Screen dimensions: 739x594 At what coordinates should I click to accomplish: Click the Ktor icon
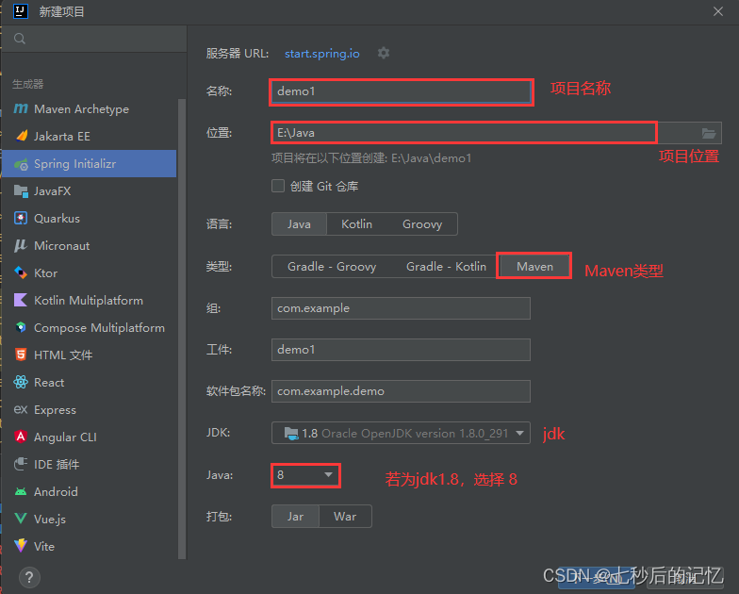pos(21,273)
